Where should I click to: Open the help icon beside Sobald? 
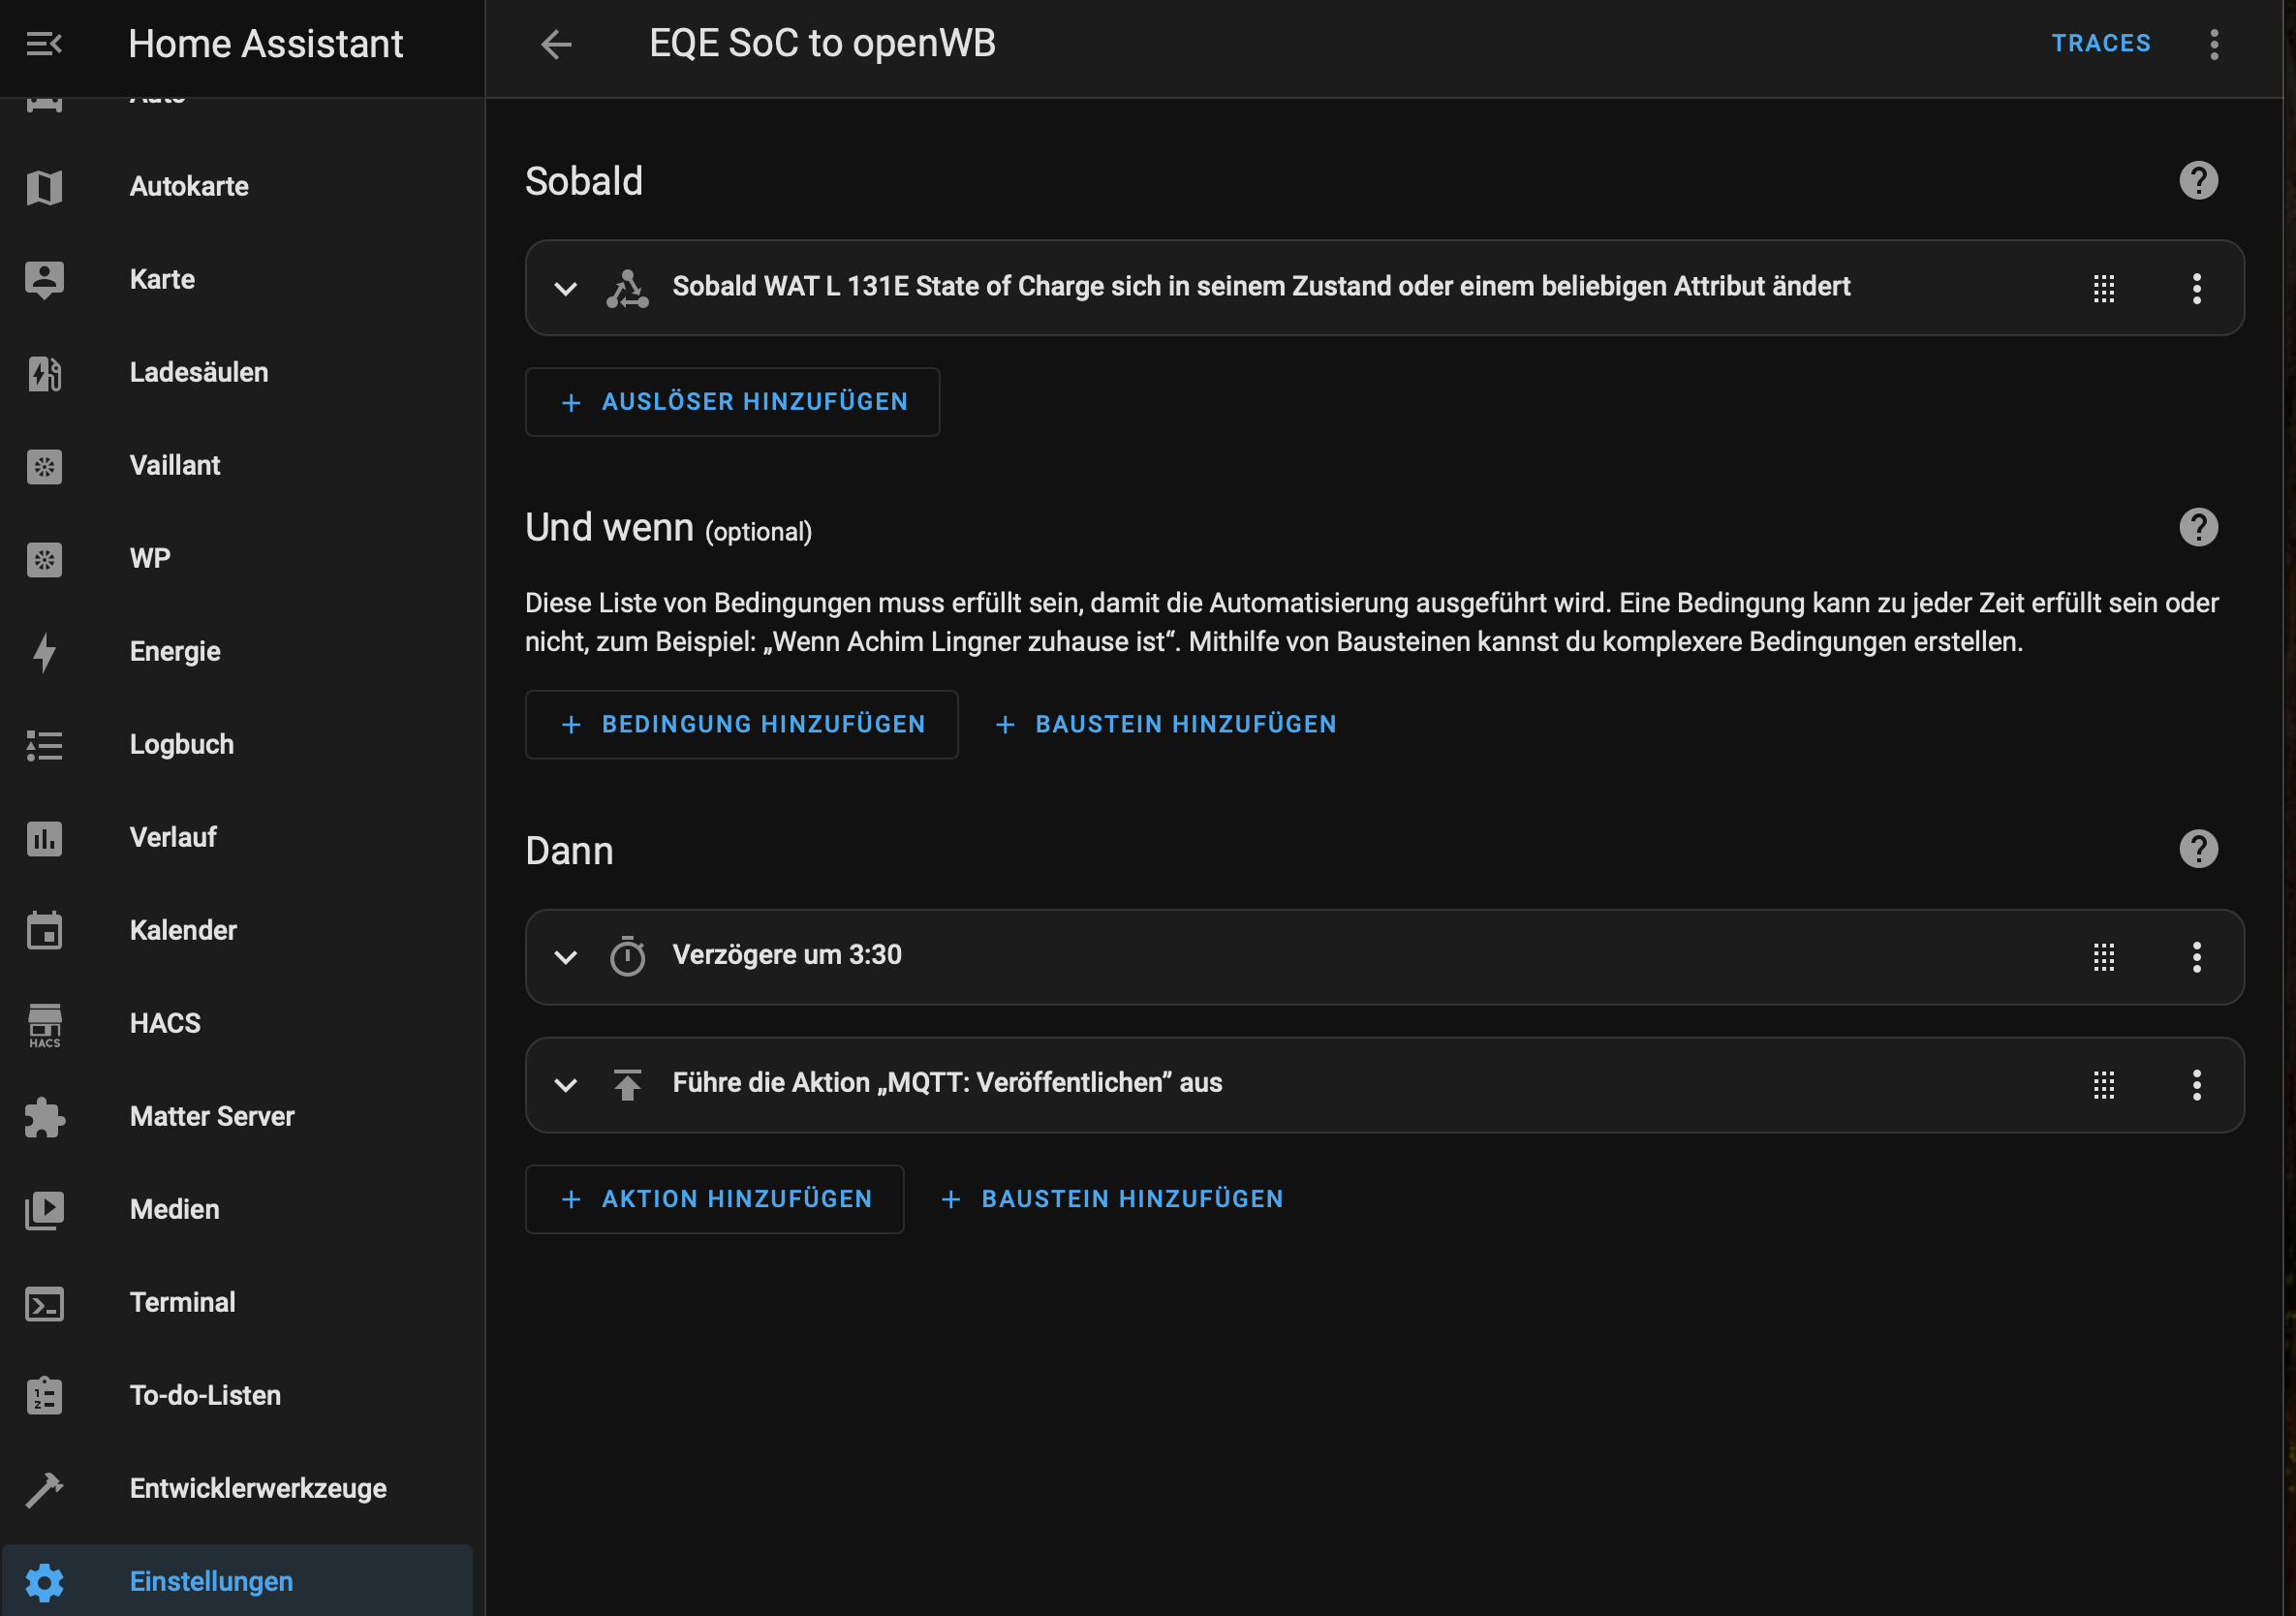pyautogui.click(x=2197, y=181)
